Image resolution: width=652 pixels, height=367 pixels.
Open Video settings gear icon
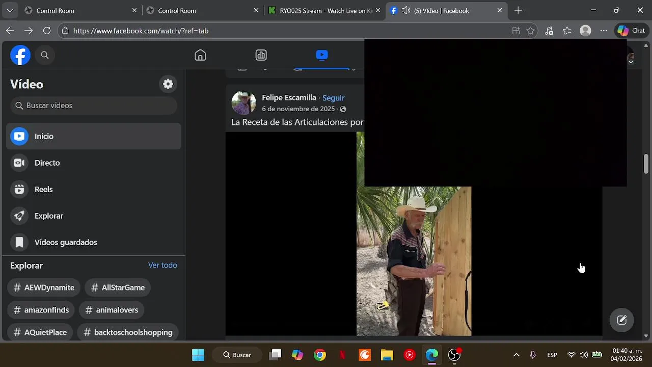[x=168, y=84]
